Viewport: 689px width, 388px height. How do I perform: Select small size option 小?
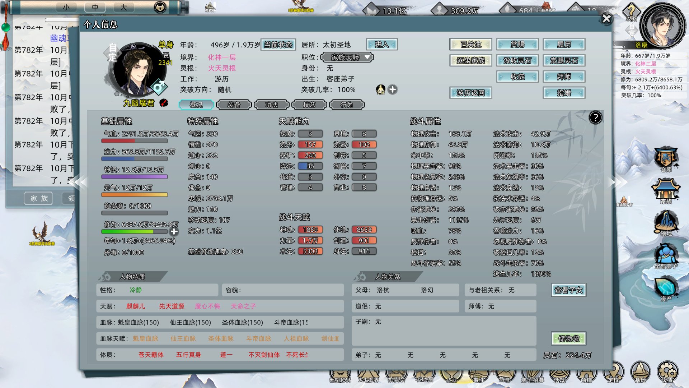tap(66, 7)
